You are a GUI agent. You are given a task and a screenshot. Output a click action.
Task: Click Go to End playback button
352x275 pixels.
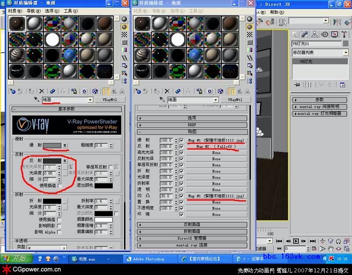(x=313, y=241)
